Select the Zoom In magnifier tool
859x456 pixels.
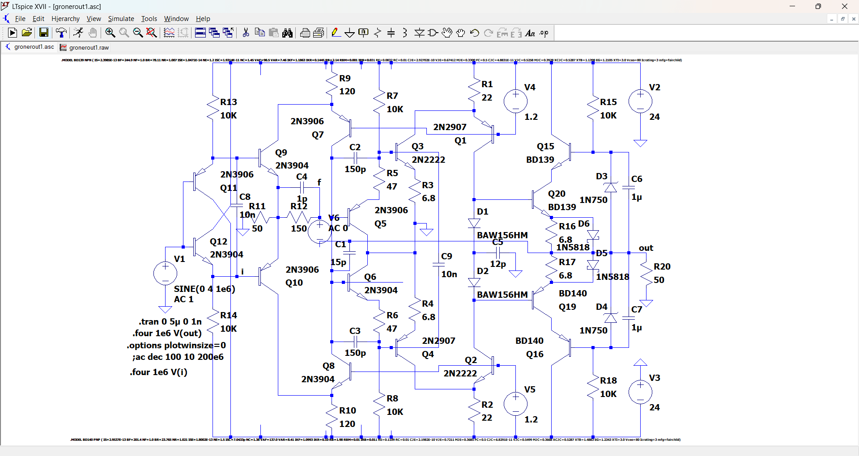pyautogui.click(x=110, y=33)
